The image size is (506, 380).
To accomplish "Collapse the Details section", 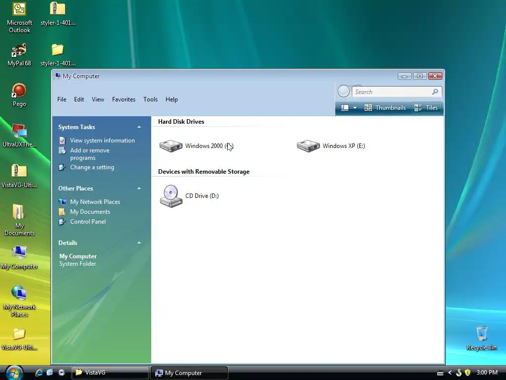I will point(139,242).
